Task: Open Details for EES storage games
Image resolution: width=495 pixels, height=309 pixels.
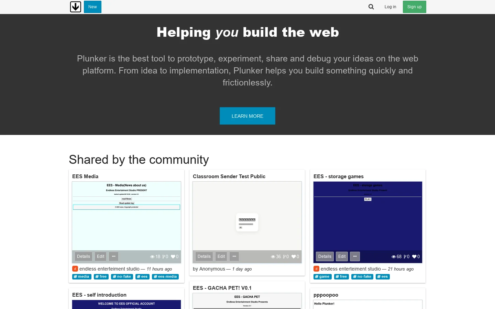Action: 325,256
